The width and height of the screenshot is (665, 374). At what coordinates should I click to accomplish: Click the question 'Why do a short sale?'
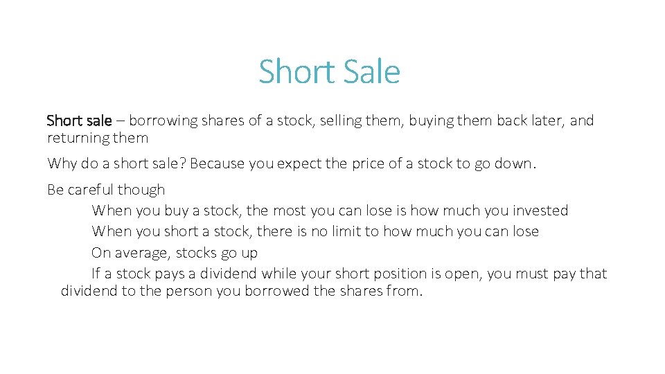click(x=116, y=163)
